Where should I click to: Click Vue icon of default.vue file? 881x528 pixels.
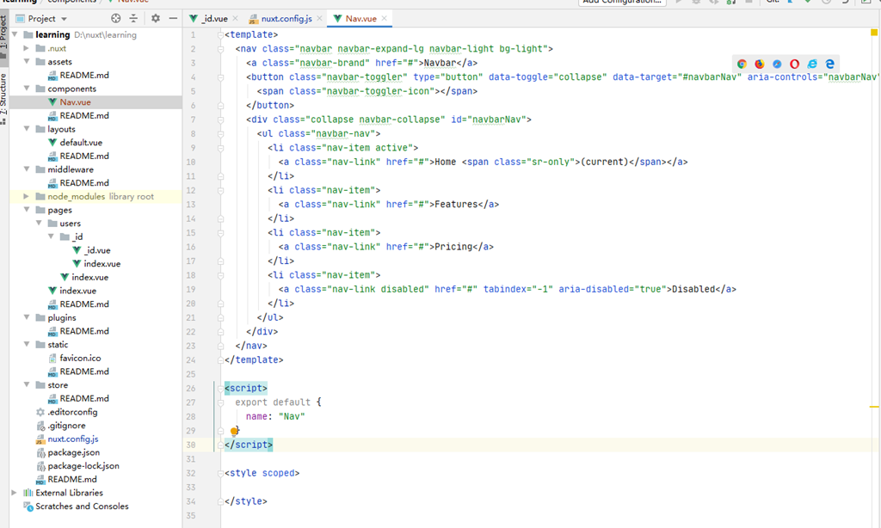52,143
